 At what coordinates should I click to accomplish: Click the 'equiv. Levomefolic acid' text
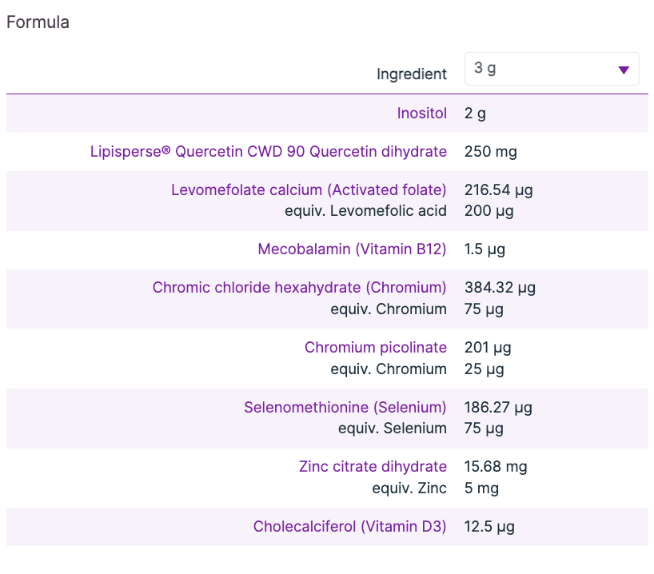[365, 211]
